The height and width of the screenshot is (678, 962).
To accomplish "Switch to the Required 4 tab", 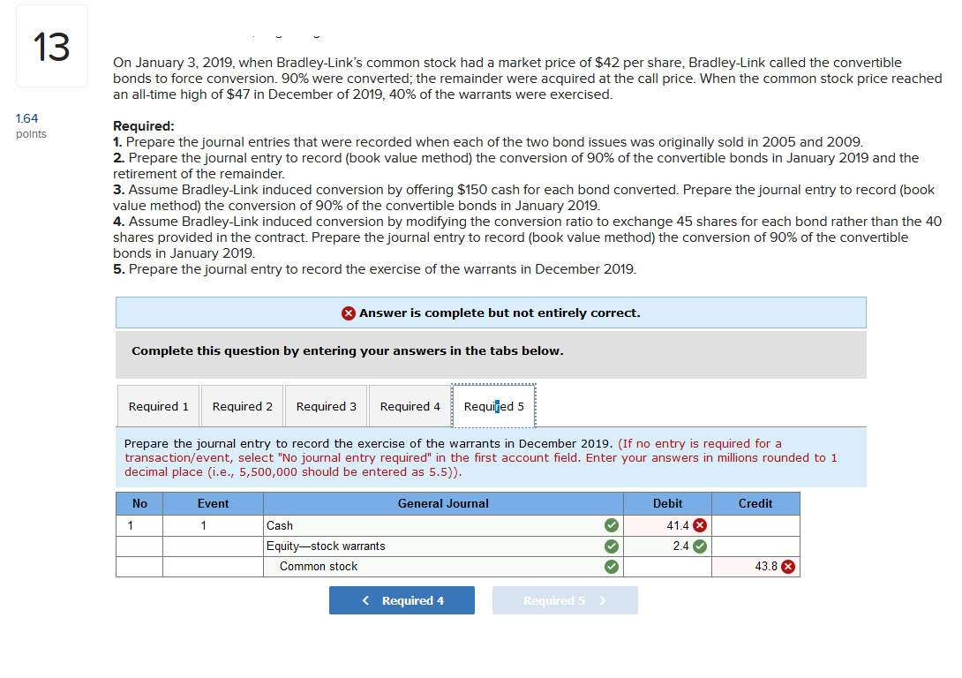I will click(x=410, y=406).
